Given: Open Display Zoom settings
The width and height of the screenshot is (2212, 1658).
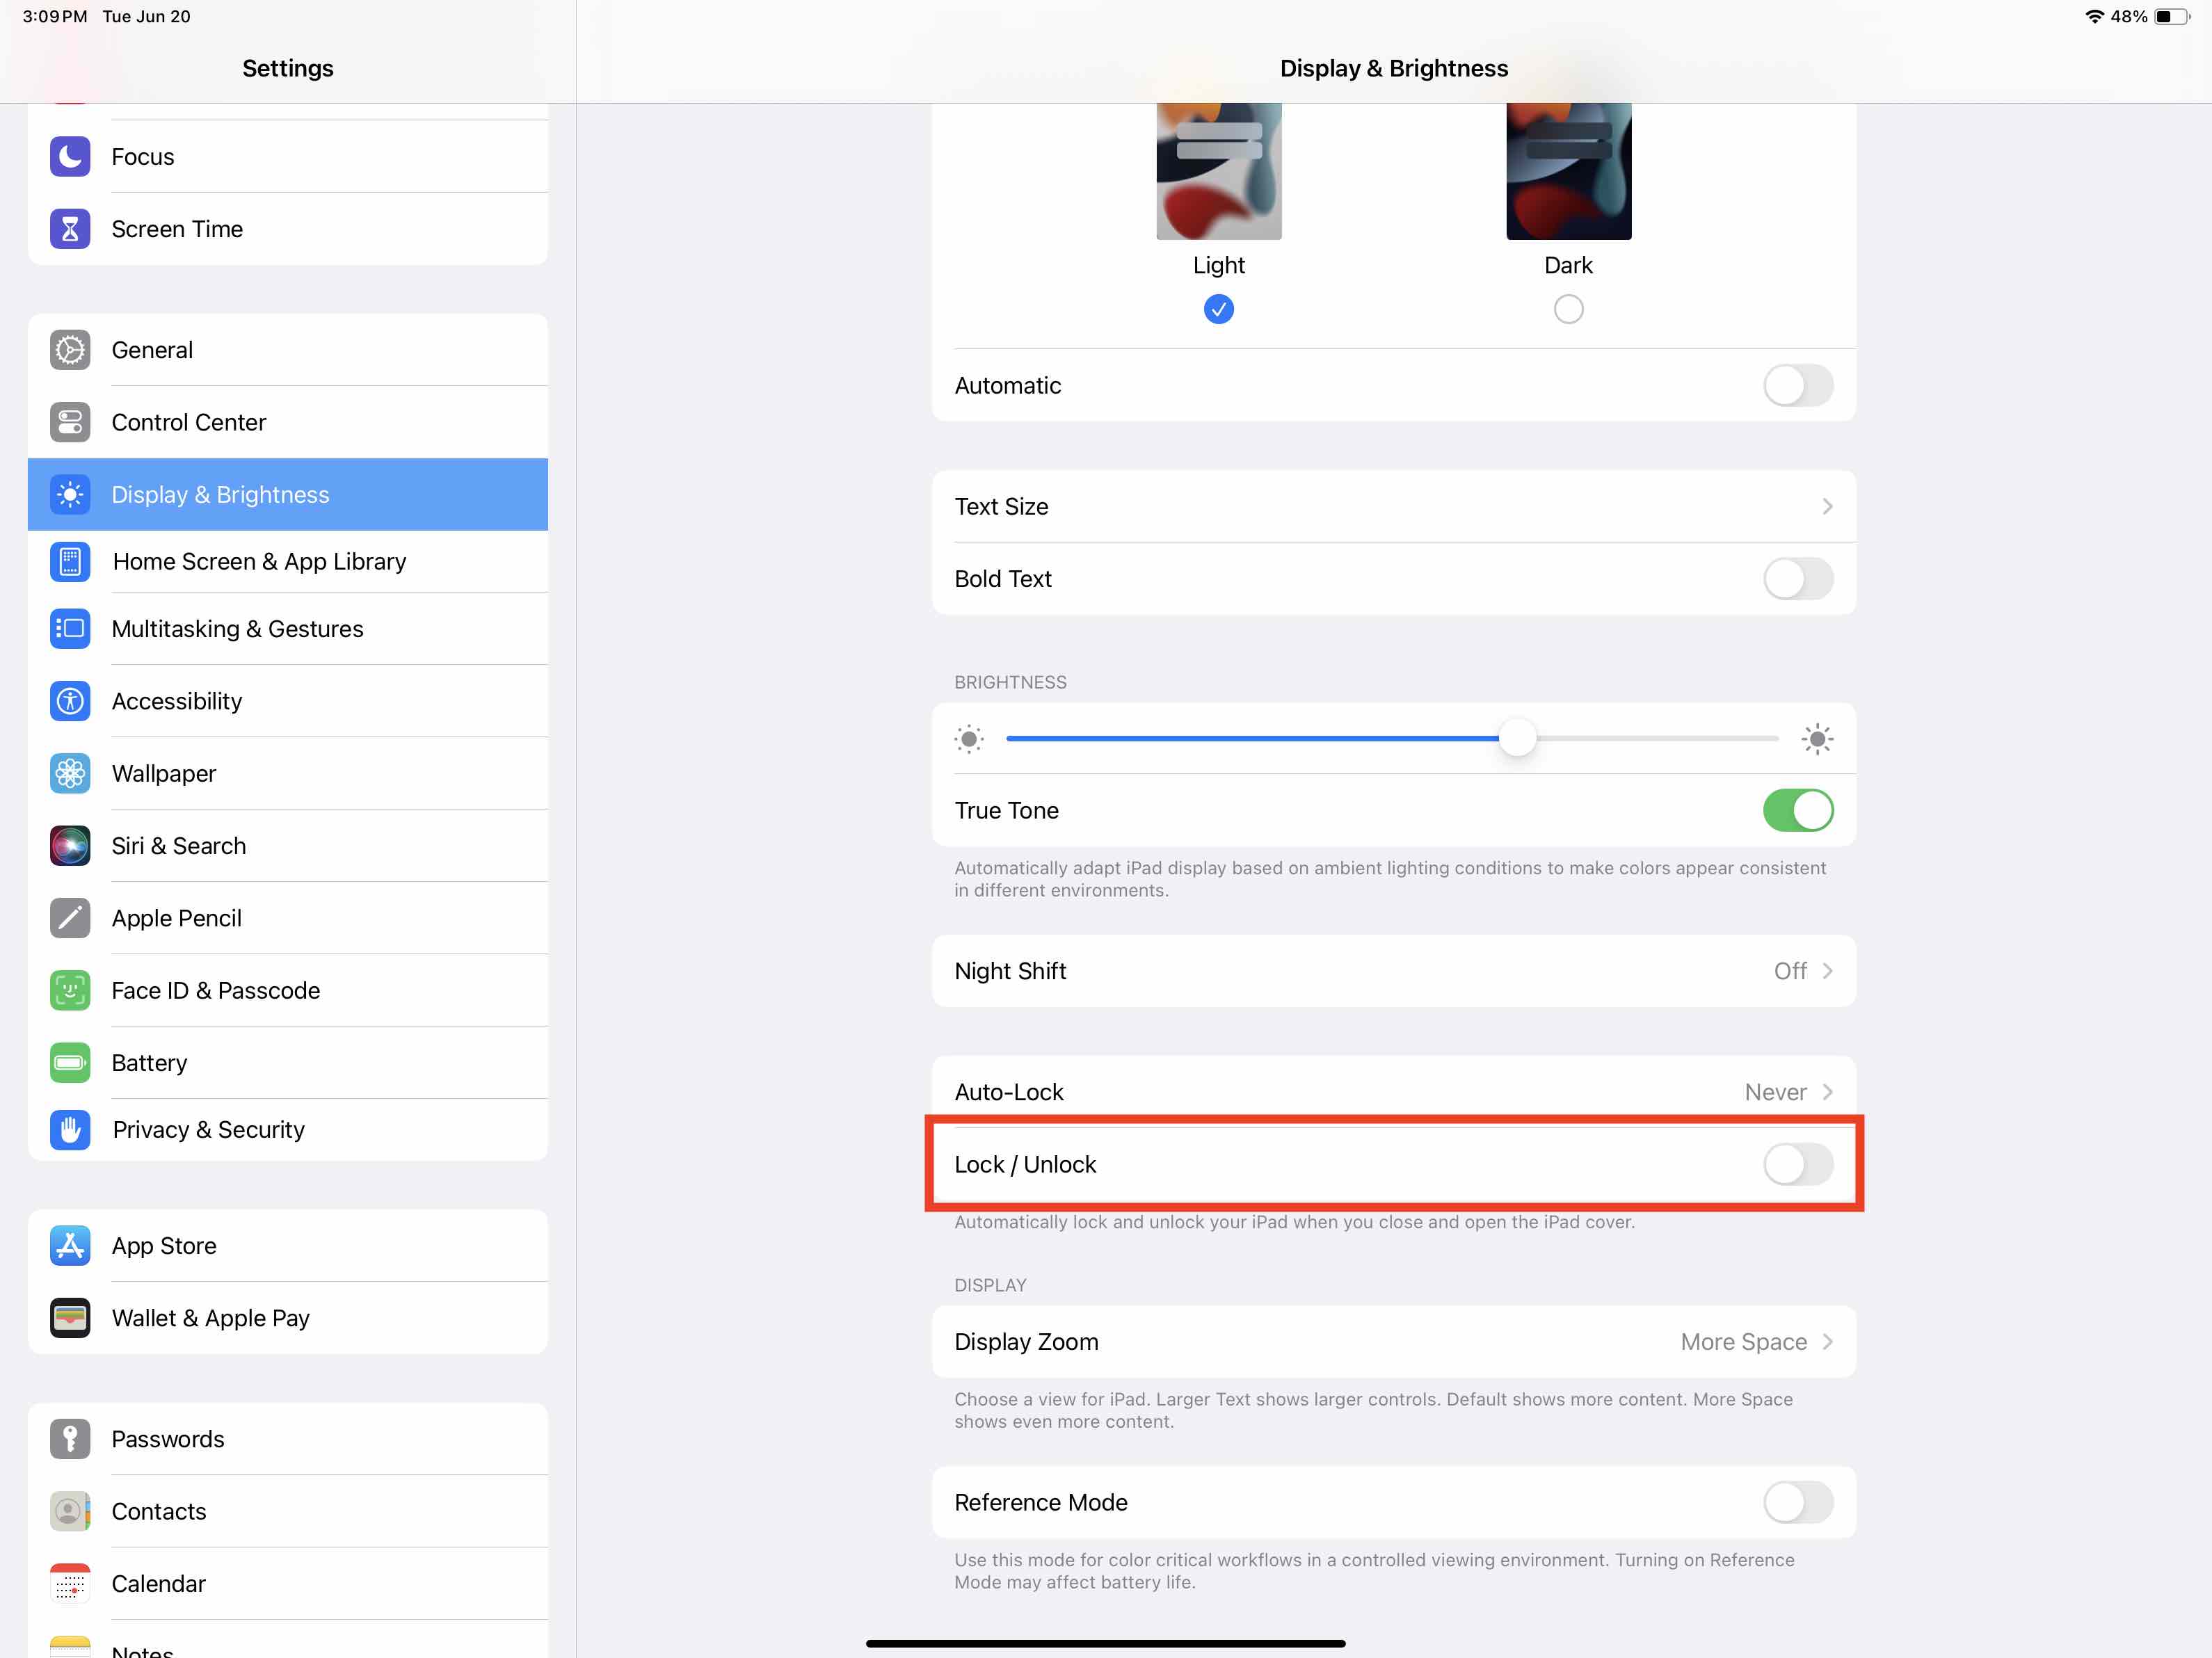Looking at the screenshot, I should [x=1395, y=1341].
